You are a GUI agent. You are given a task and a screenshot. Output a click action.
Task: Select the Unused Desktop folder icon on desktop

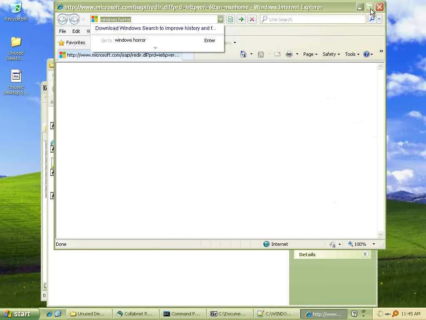16,49
